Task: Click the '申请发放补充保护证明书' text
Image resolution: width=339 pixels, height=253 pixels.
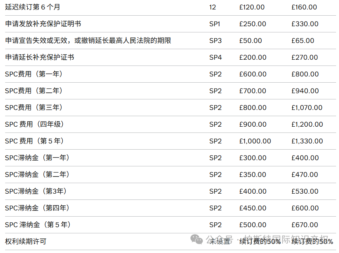Action: click(43, 24)
